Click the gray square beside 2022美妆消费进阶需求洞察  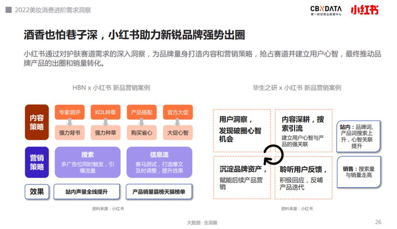[9, 10]
